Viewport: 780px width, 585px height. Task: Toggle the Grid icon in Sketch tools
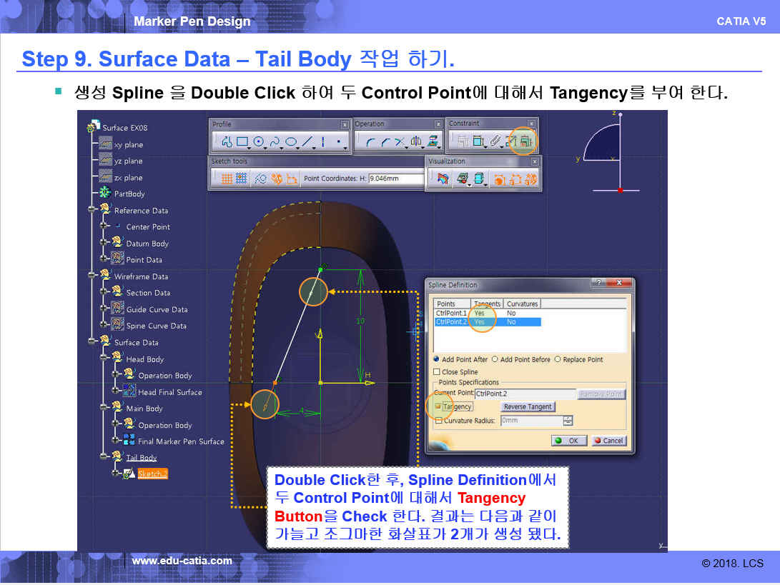click(226, 179)
